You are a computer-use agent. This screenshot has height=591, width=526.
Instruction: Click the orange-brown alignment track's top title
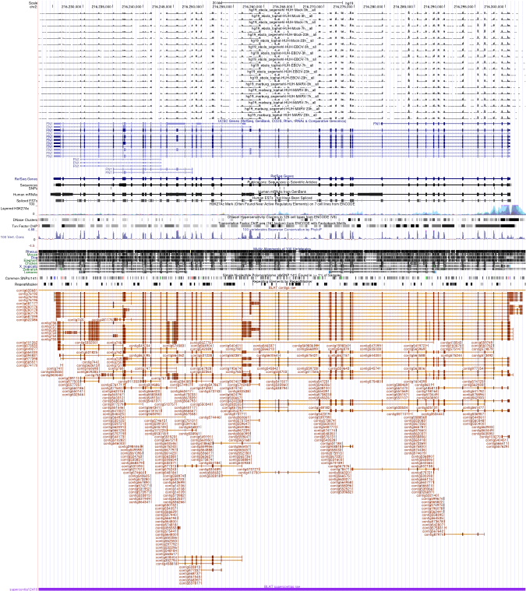pos(281,287)
